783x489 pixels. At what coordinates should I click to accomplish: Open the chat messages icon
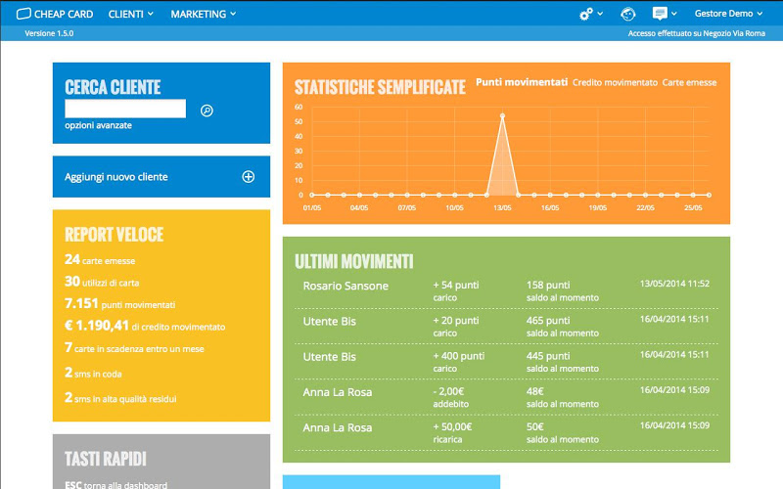(660, 14)
